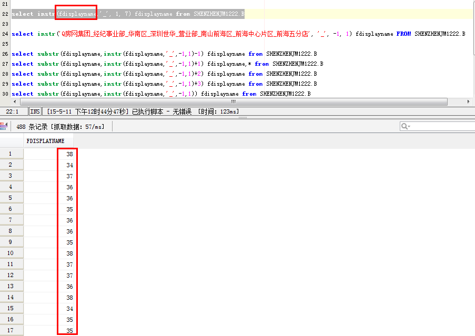Click the value 36 in result row 13
This screenshot has height=336, width=475.
click(x=69, y=287)
